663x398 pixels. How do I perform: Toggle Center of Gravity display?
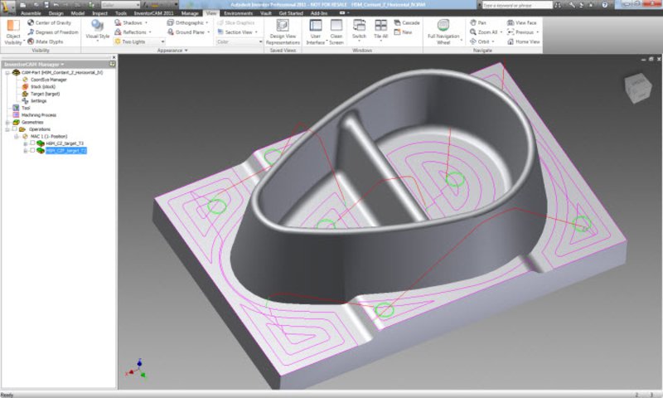click(50, 22)
